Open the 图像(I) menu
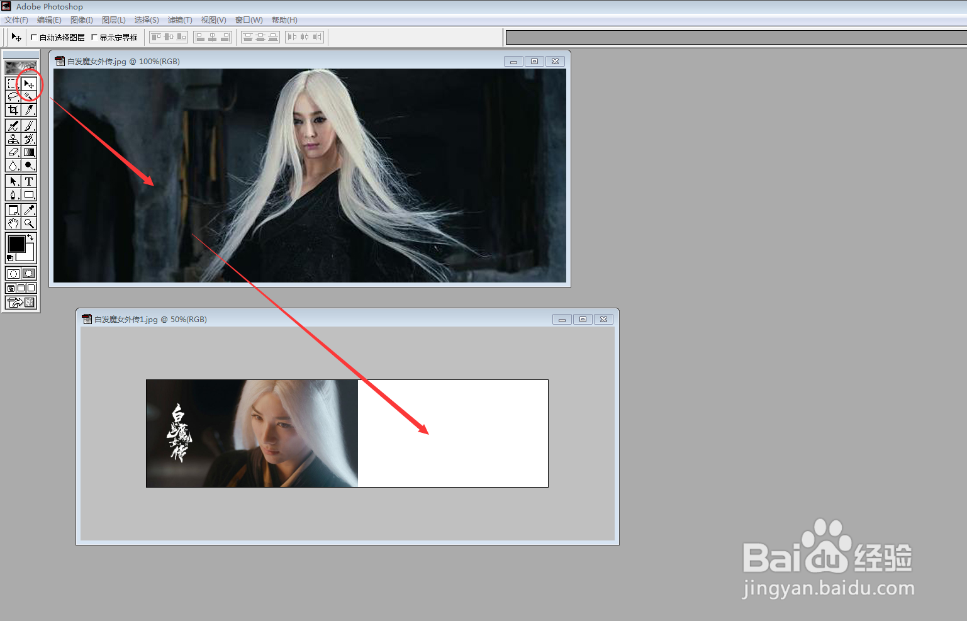 click(x=82, y=20)
